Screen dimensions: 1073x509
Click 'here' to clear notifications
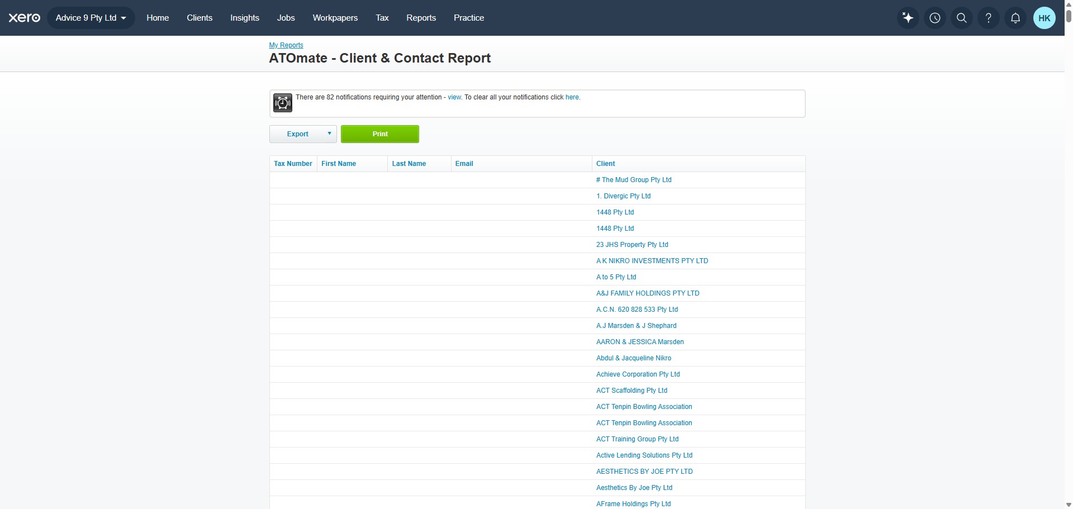(x=572, y=97)
